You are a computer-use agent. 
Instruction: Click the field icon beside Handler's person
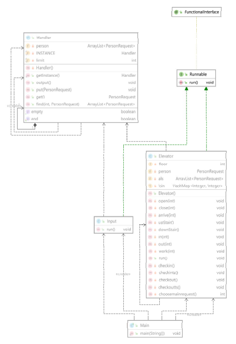[x=28, y=46]
